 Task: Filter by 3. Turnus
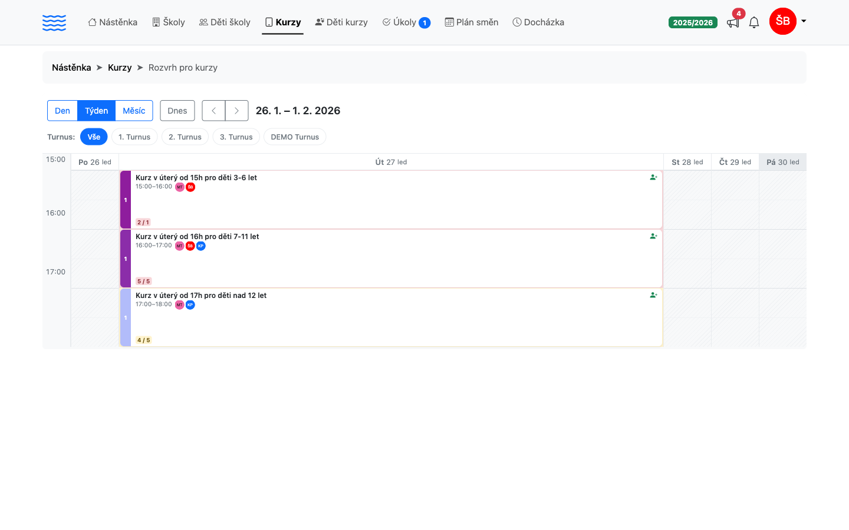(x=236, y=137)
